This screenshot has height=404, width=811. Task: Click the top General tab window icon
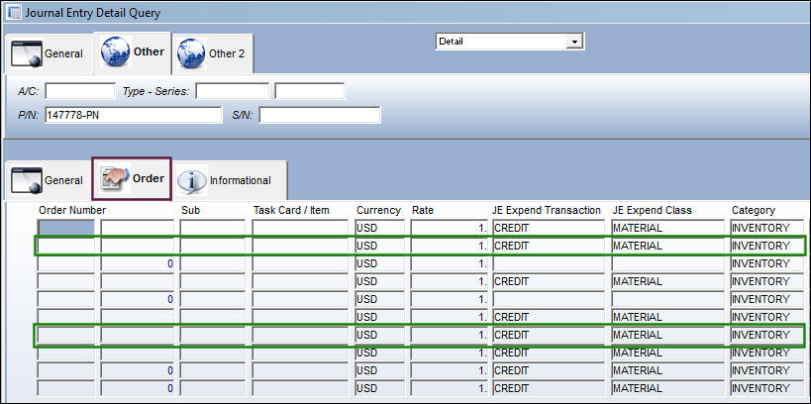[x=27, y=53]
